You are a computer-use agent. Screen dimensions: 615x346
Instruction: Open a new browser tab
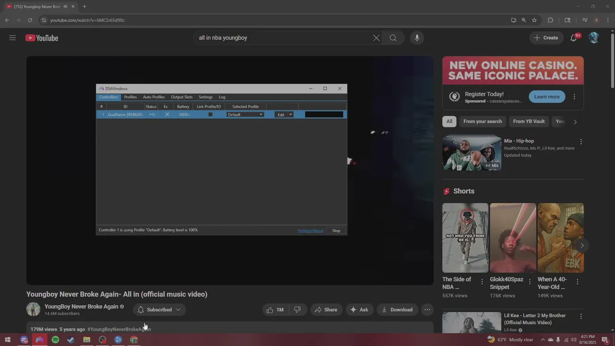pyautogui.click(x=85, y=6)
